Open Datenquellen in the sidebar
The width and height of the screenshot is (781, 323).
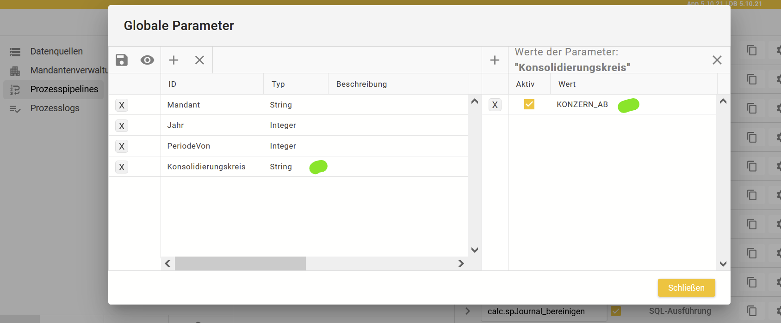coord(56,51)
